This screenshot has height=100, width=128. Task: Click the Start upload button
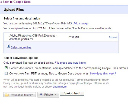tap(72, 93)
